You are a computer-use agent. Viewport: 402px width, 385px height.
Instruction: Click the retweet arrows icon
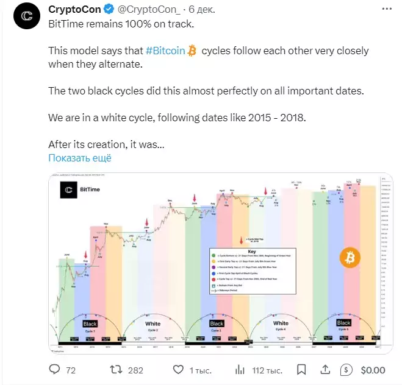click(116, 370)
